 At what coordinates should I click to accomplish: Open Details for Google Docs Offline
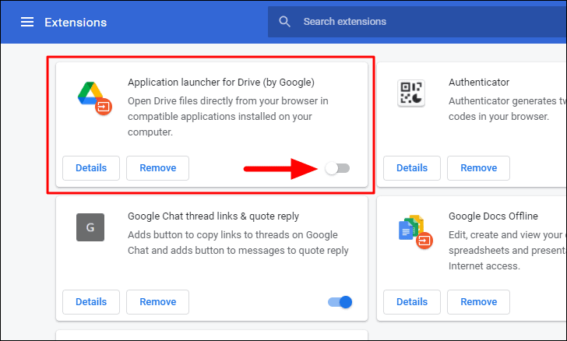[412, 302]
